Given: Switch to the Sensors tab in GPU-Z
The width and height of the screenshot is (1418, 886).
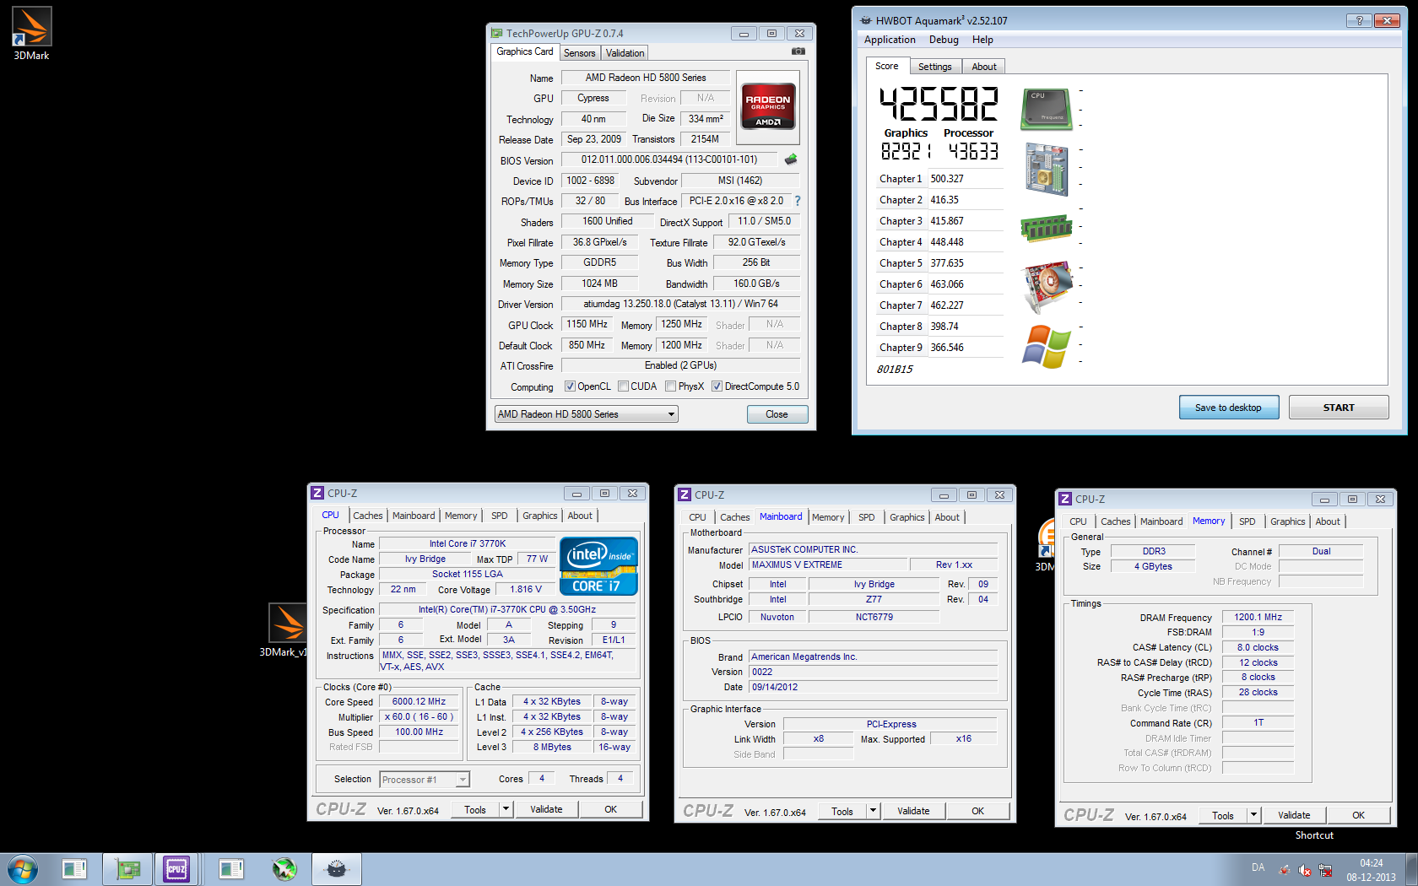Looking at the screenshot, I should 579,53.
